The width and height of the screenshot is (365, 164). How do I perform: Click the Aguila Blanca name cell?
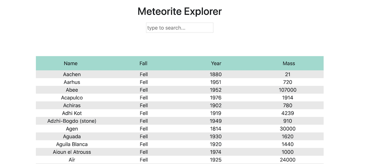click(72, 144)
